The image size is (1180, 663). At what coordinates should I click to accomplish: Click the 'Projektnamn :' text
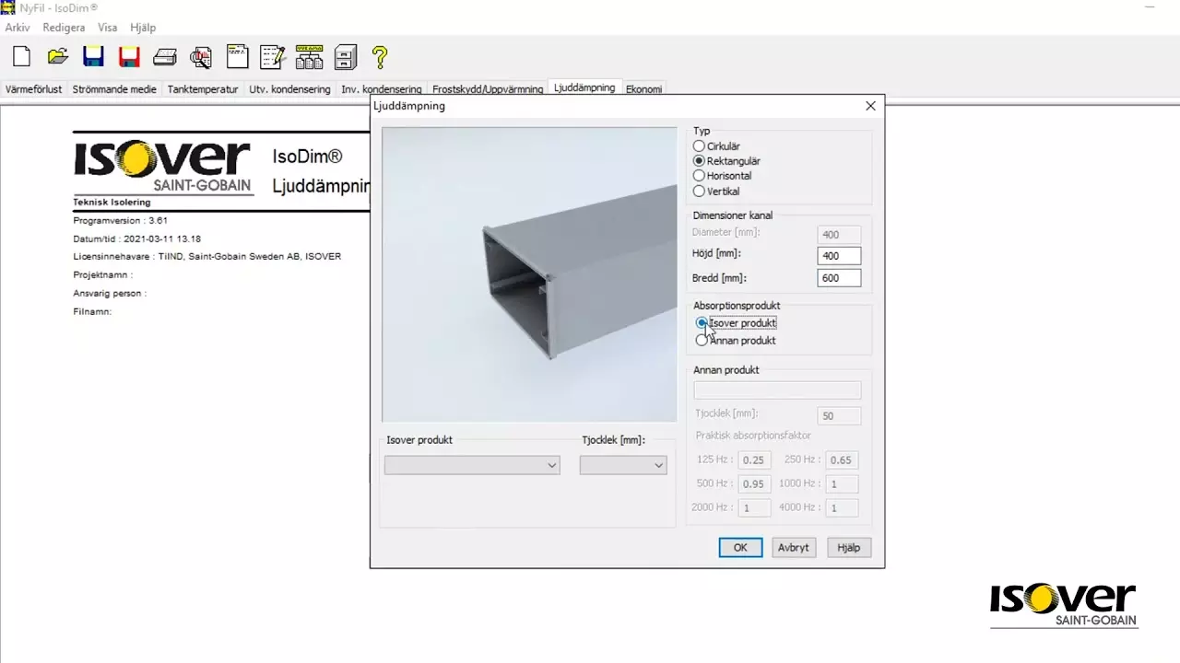pos(103,274)
